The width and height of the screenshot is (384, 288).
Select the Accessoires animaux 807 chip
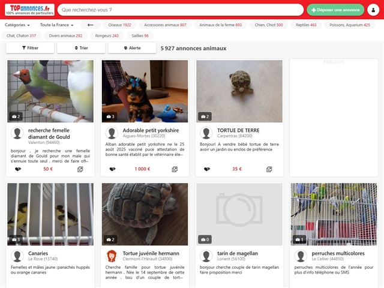point(165,25)
